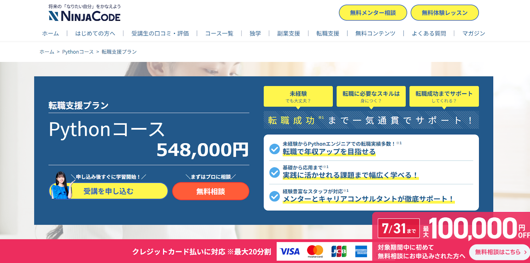
Task: Click the JCB card icon
Action: pos(339,251)
